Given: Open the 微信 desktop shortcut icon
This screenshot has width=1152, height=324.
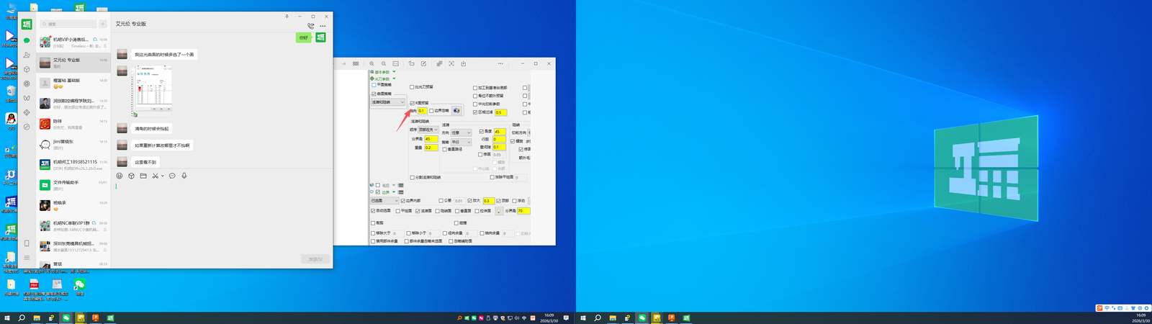Looking at the screenshot, I should tap(80, 287).
